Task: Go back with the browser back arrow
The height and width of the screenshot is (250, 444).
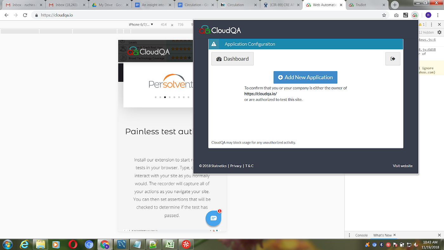Action: 6,15
